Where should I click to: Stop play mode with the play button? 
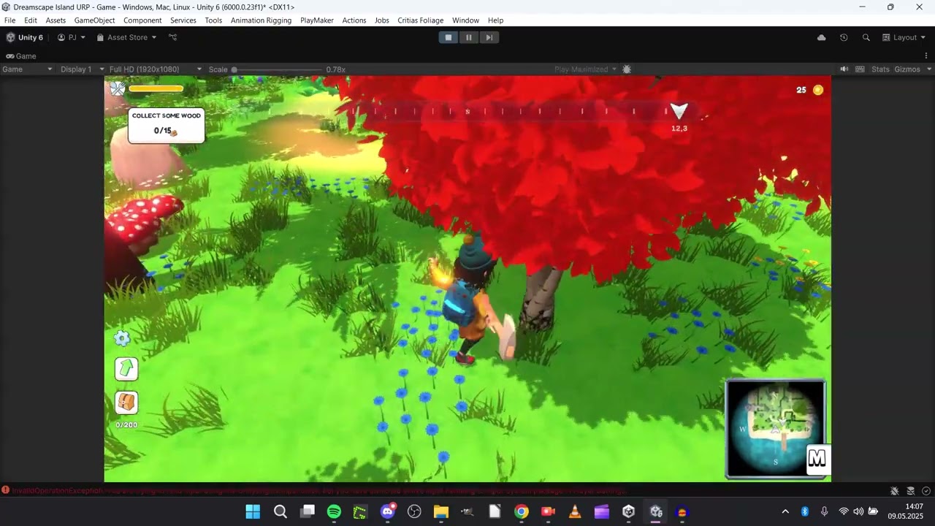click(449, 37)
